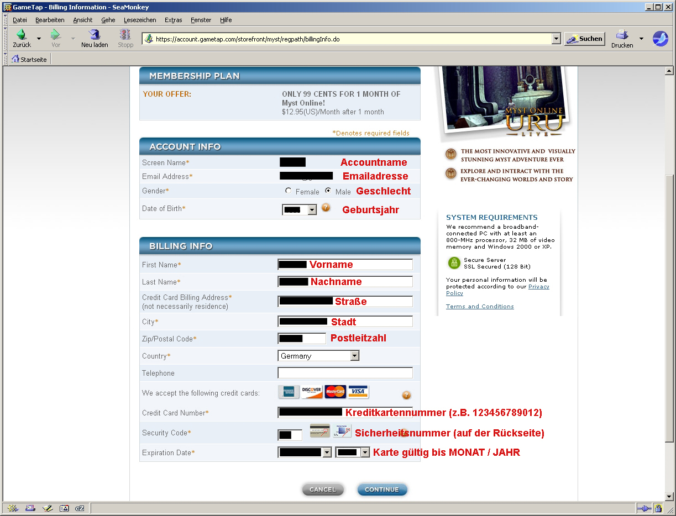Click the Drucken printer icon
The width and height of the screenshot is (676, 516).
(x=622, y=35)
